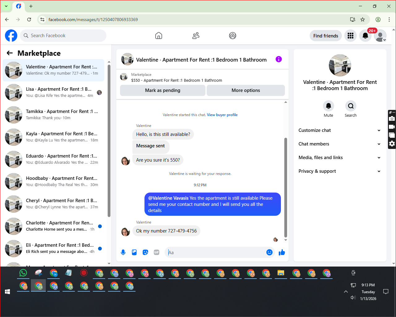Image resolution: width=396 pixels, height=317 pixels.
Task: Search in conversation using magnifier icon
Action: pyautogui.click(x=351, y=106)
